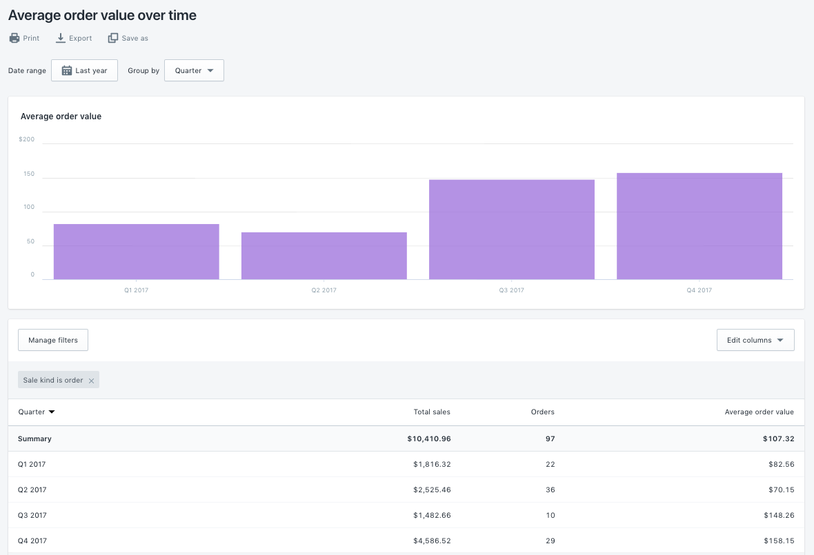
Task: Click the 97 orders summary cell
Action: [550, 438]
